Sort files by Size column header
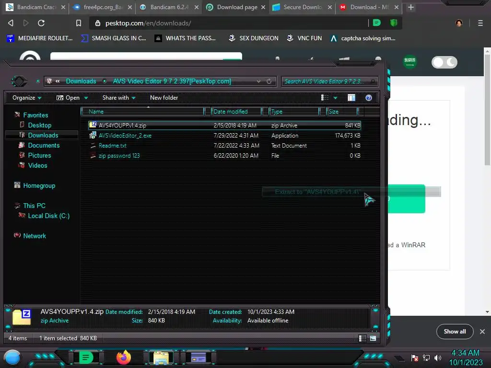491x368 pixels. coord(342,112)
